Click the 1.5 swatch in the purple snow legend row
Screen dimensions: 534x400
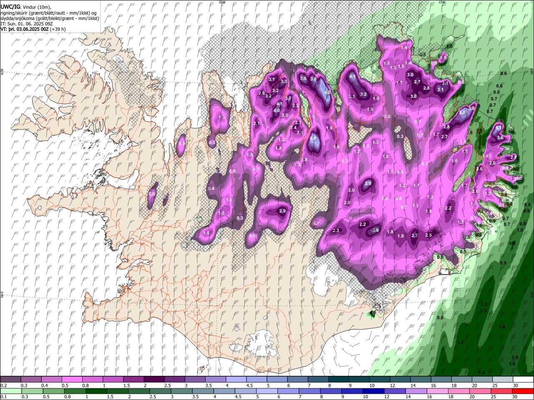pos(133,380)
